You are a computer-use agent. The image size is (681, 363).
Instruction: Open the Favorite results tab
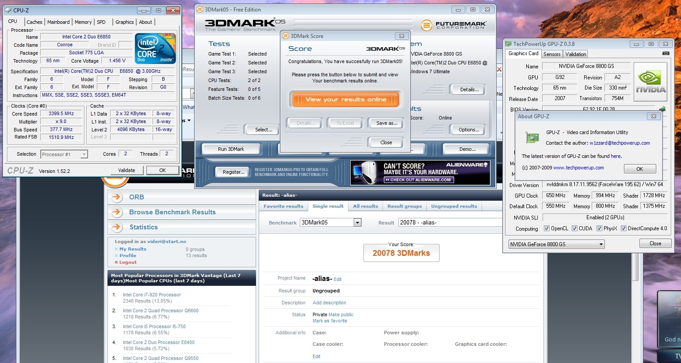tap(283, 206)
